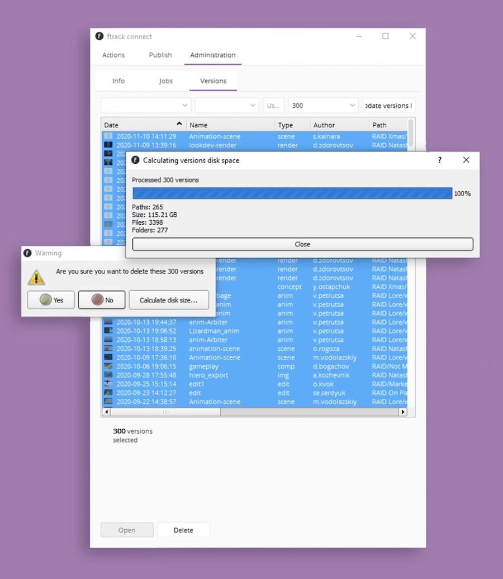Select the Versions sub-tab
The height and width of the screenshot is (579, 503).
[213, 81]
